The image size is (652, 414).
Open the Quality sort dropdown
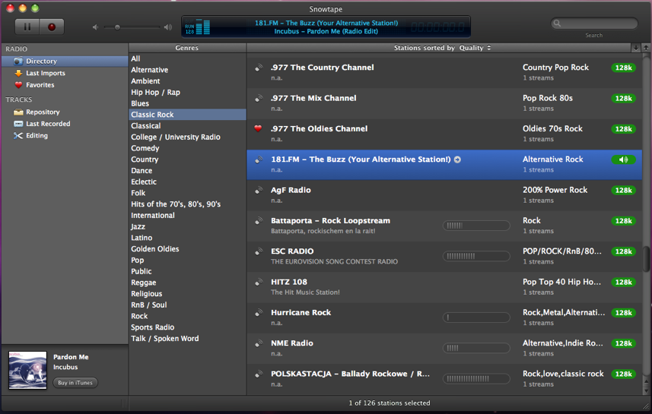(x=475, y=48)
